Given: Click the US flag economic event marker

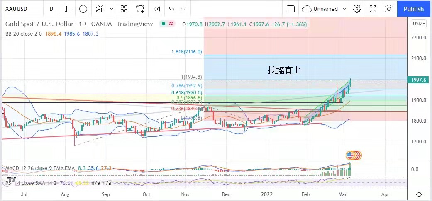Looking at the screenshot, I should click(351, 155).
